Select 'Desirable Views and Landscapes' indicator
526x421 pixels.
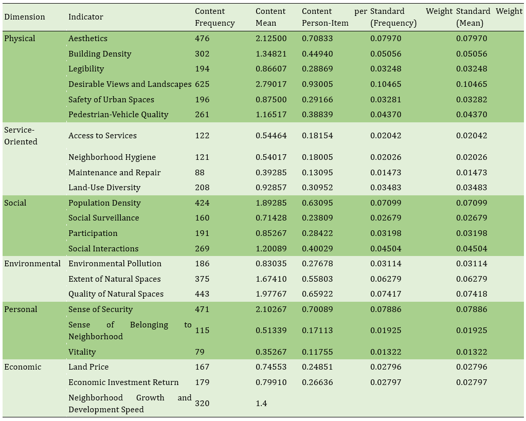point(130,84)
